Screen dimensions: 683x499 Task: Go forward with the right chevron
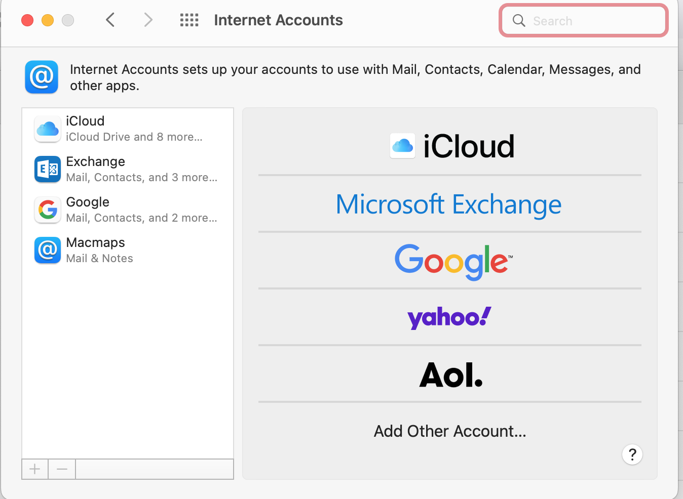(x=148, y=20)
